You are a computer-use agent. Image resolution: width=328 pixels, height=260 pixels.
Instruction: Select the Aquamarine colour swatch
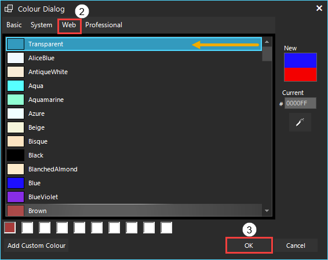click(x=16, y=100)
